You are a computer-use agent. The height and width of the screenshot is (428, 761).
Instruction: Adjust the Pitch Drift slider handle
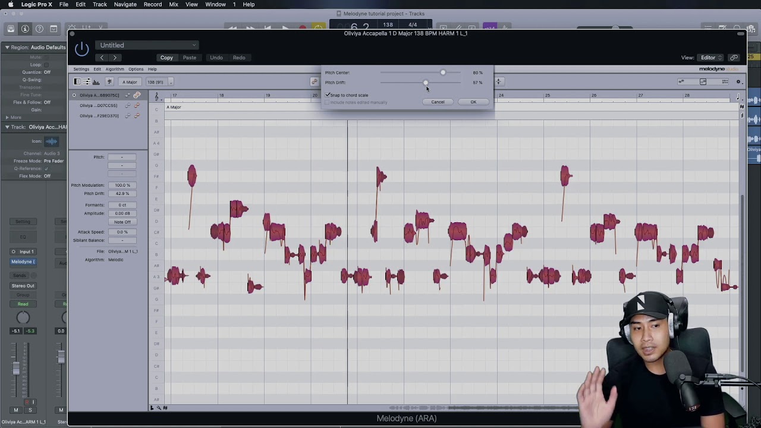click(426, 83)
